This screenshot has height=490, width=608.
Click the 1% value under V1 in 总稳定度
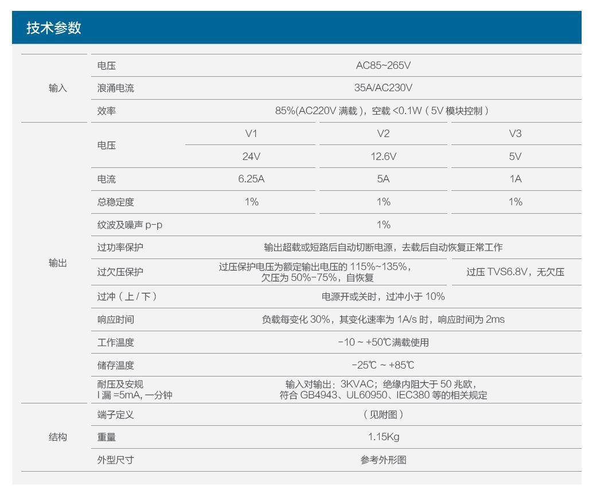click(x=251, y=202)
